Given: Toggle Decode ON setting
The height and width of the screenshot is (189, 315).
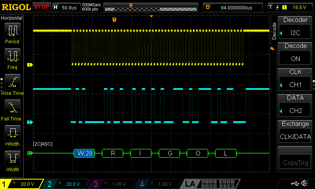Looking at the screenshot, I should pyautogui.click(x=295, y=54).
